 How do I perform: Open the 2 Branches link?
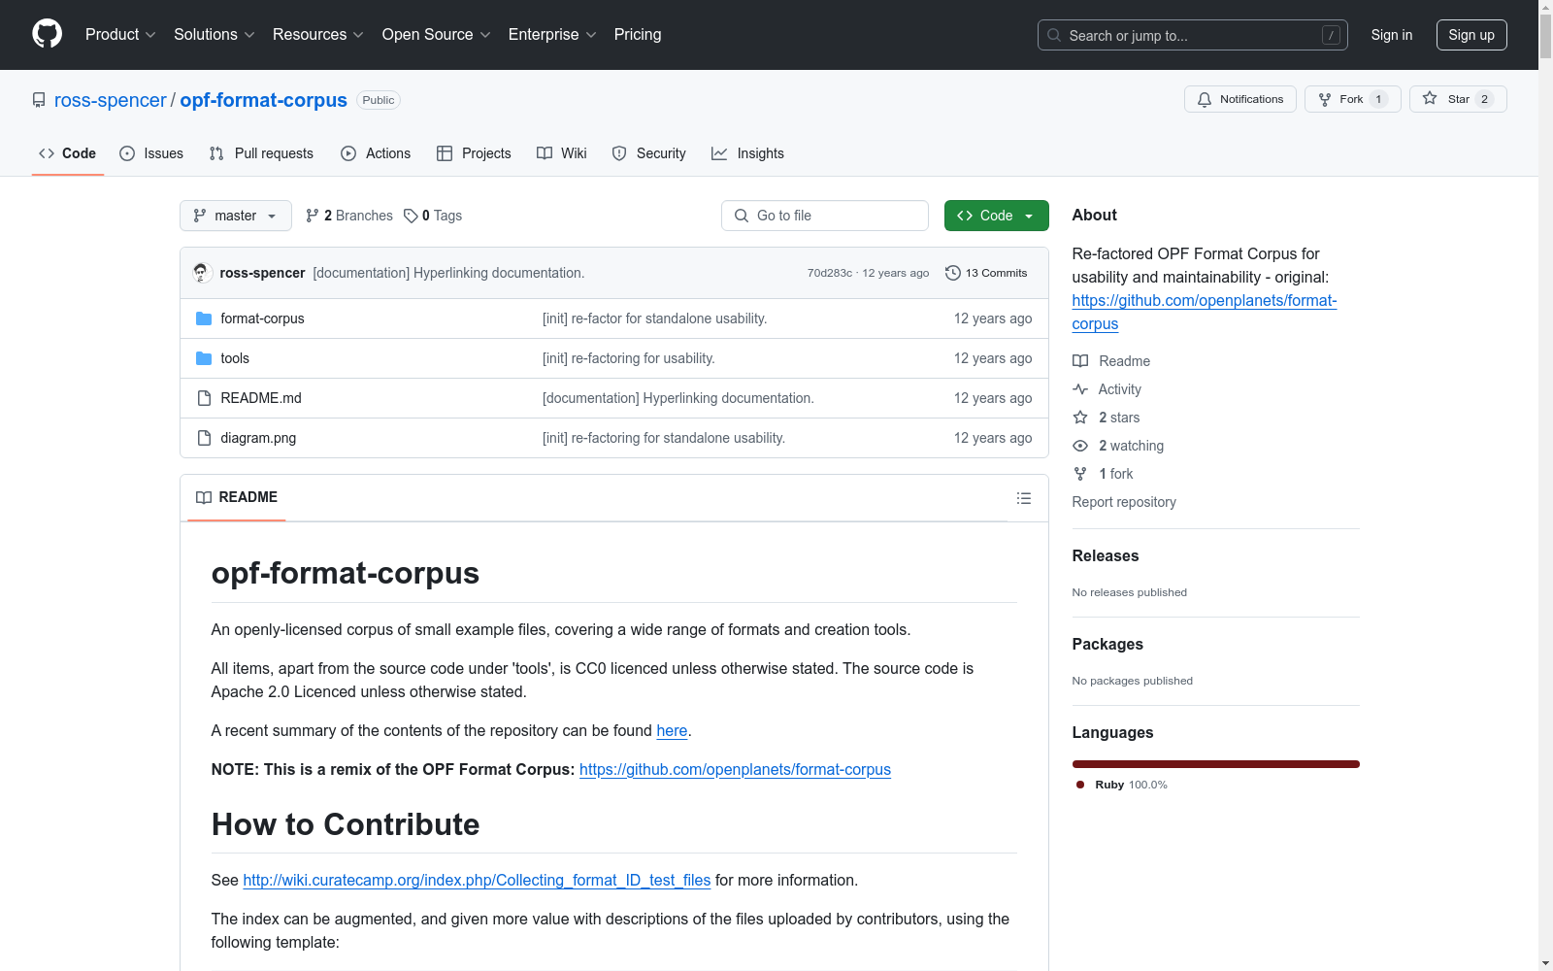(349, 216)
